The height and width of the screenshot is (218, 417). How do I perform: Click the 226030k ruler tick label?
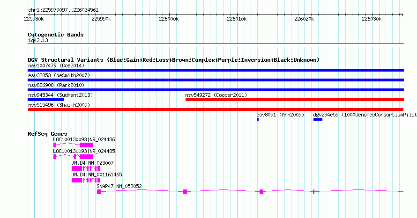[x=372, y=19]
